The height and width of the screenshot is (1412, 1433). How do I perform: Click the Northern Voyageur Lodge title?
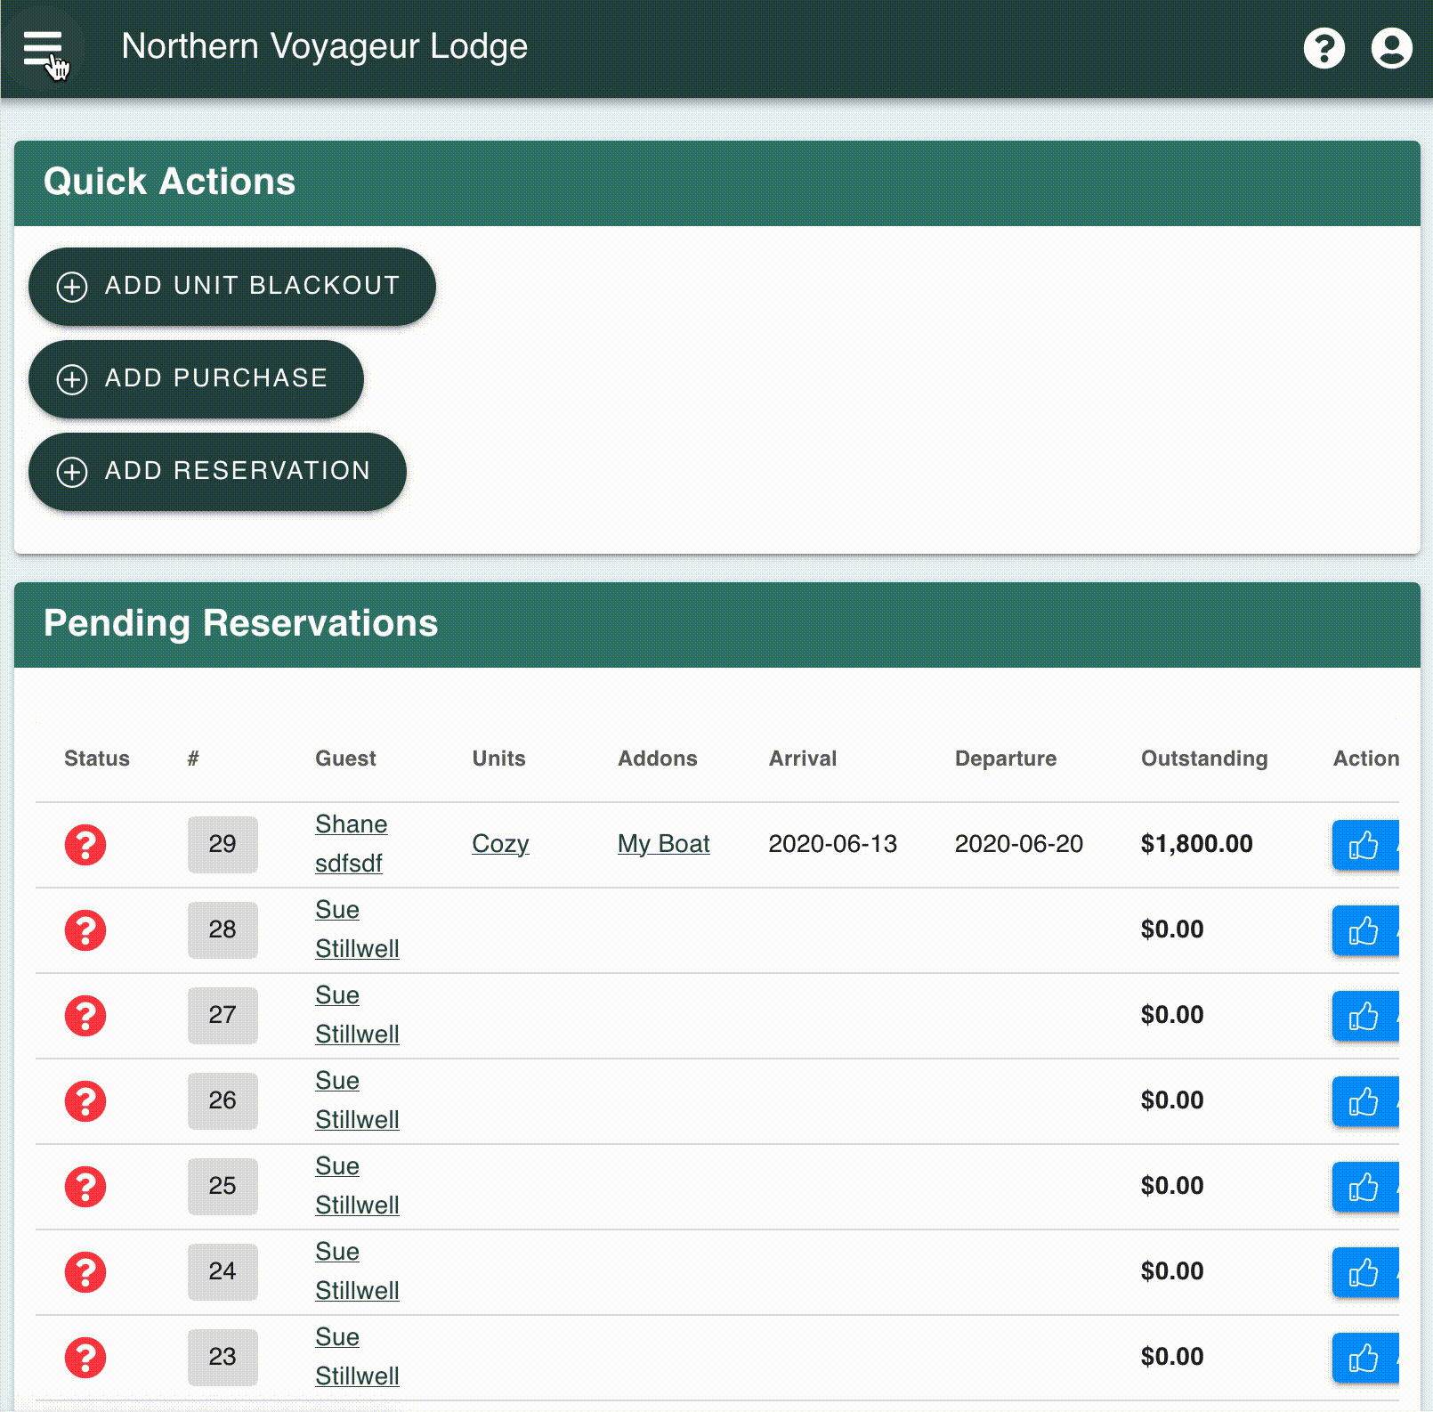(325, 46)
